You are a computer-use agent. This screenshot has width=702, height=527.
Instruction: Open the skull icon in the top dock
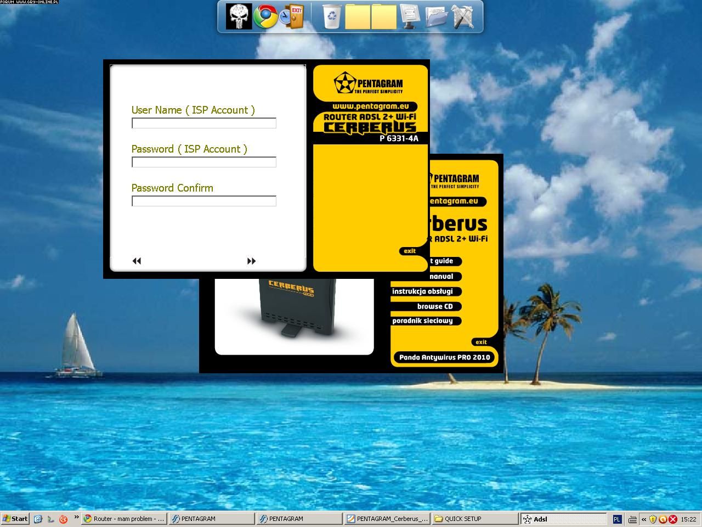239,16
